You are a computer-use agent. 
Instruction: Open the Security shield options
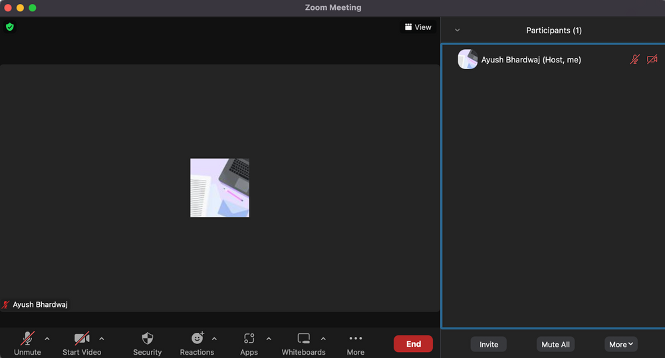[147, 339]
